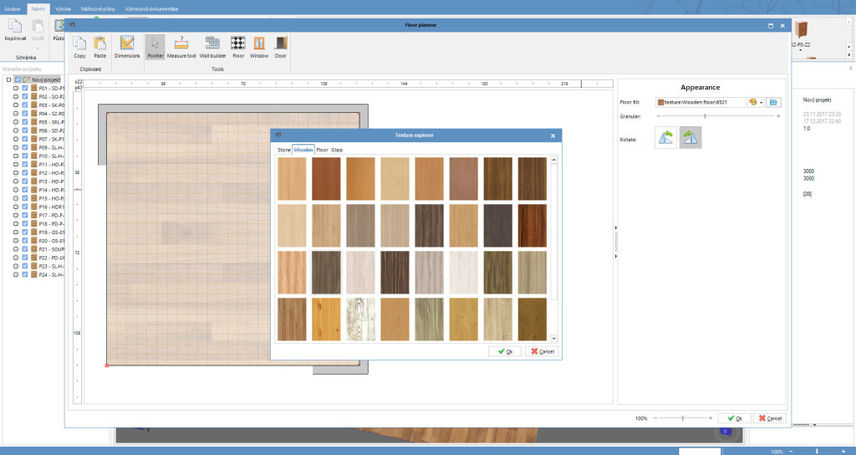Viewport: 856px width, 455px height.
Task: Select first wooden texture swatch in top row
Action: 292,179
